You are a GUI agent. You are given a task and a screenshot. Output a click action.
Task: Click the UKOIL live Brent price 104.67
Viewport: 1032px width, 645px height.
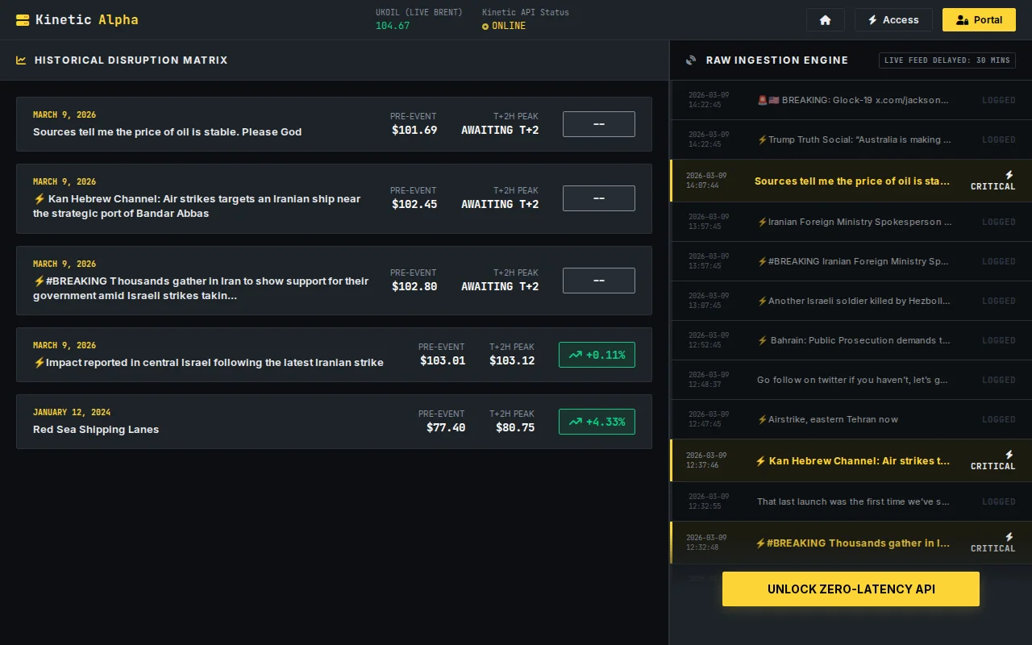click(393, 26)
